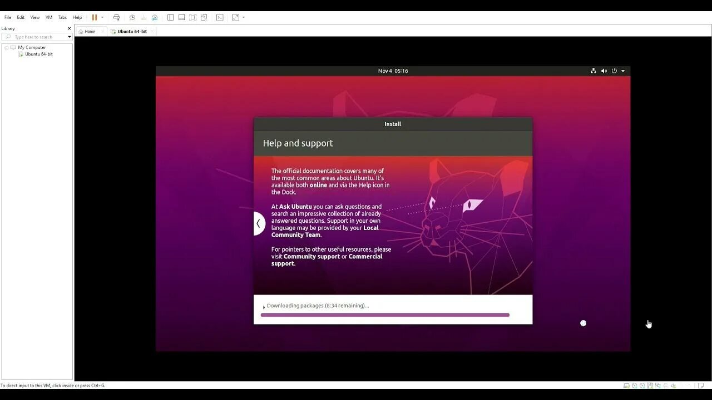This screenshot has width=712, height=400.
Task: Expand details beside Downloading packages
Action: click(264, 307)
